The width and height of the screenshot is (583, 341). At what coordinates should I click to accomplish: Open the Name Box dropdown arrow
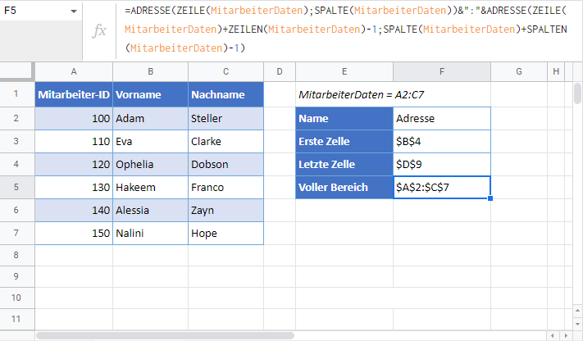(74, 11)
